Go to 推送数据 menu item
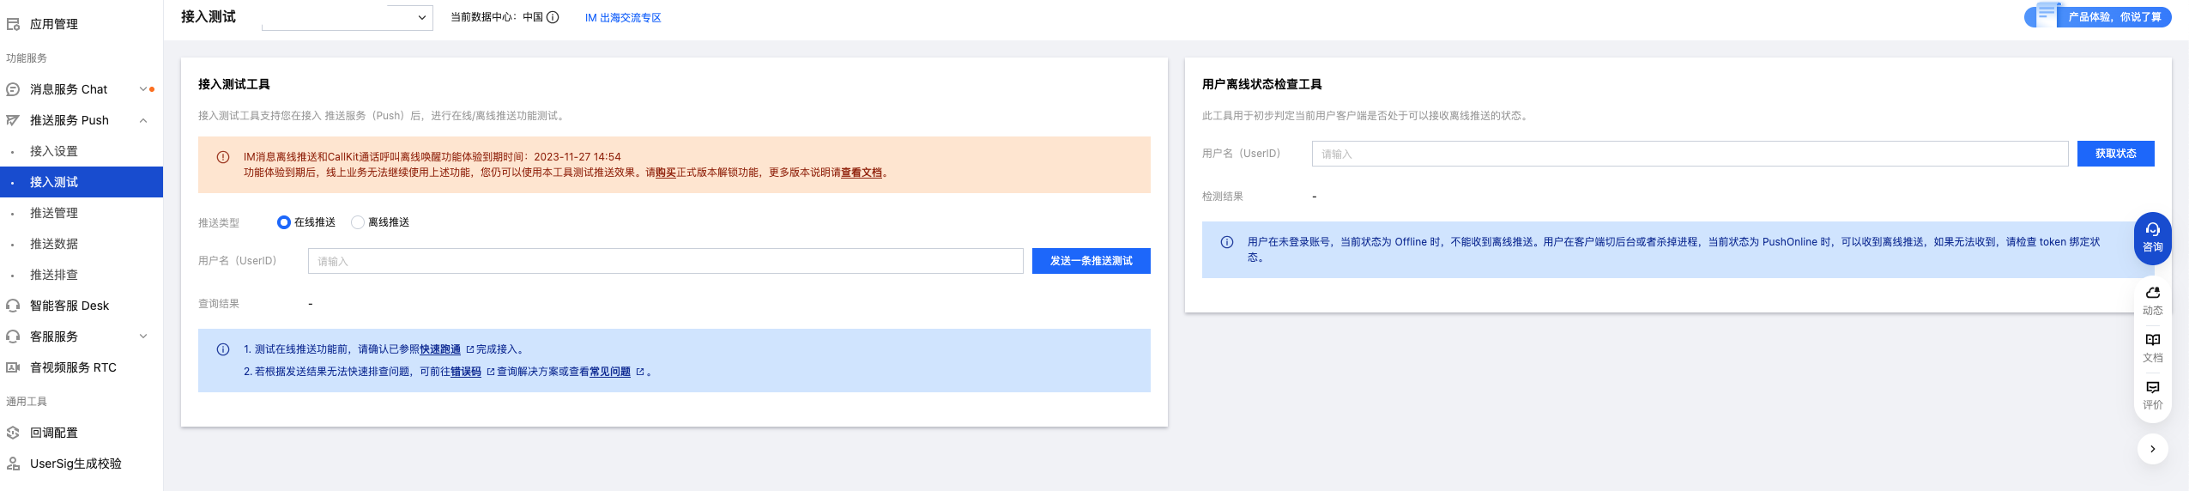This screenshot has height=491, width=2189. pyautogui.click(x=54, y=244)
